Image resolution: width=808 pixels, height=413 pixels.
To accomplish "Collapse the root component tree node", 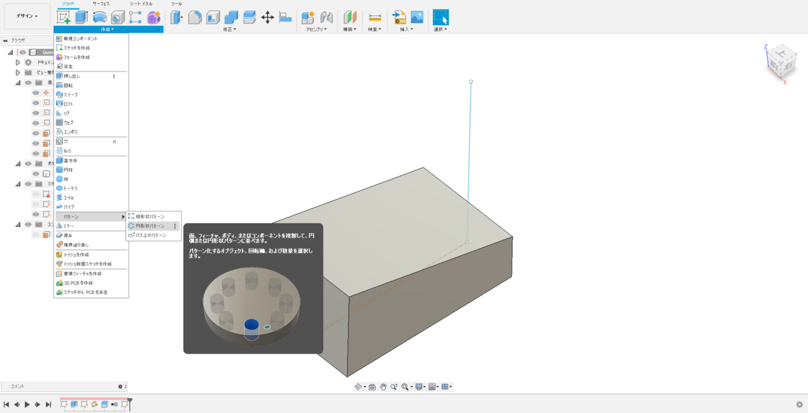I will pyautogui.click(x=11, y=52).
